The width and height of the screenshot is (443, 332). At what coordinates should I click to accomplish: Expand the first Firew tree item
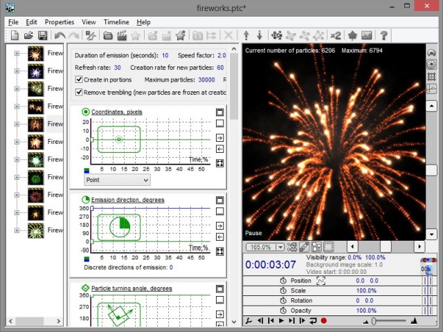pos(17,53)
